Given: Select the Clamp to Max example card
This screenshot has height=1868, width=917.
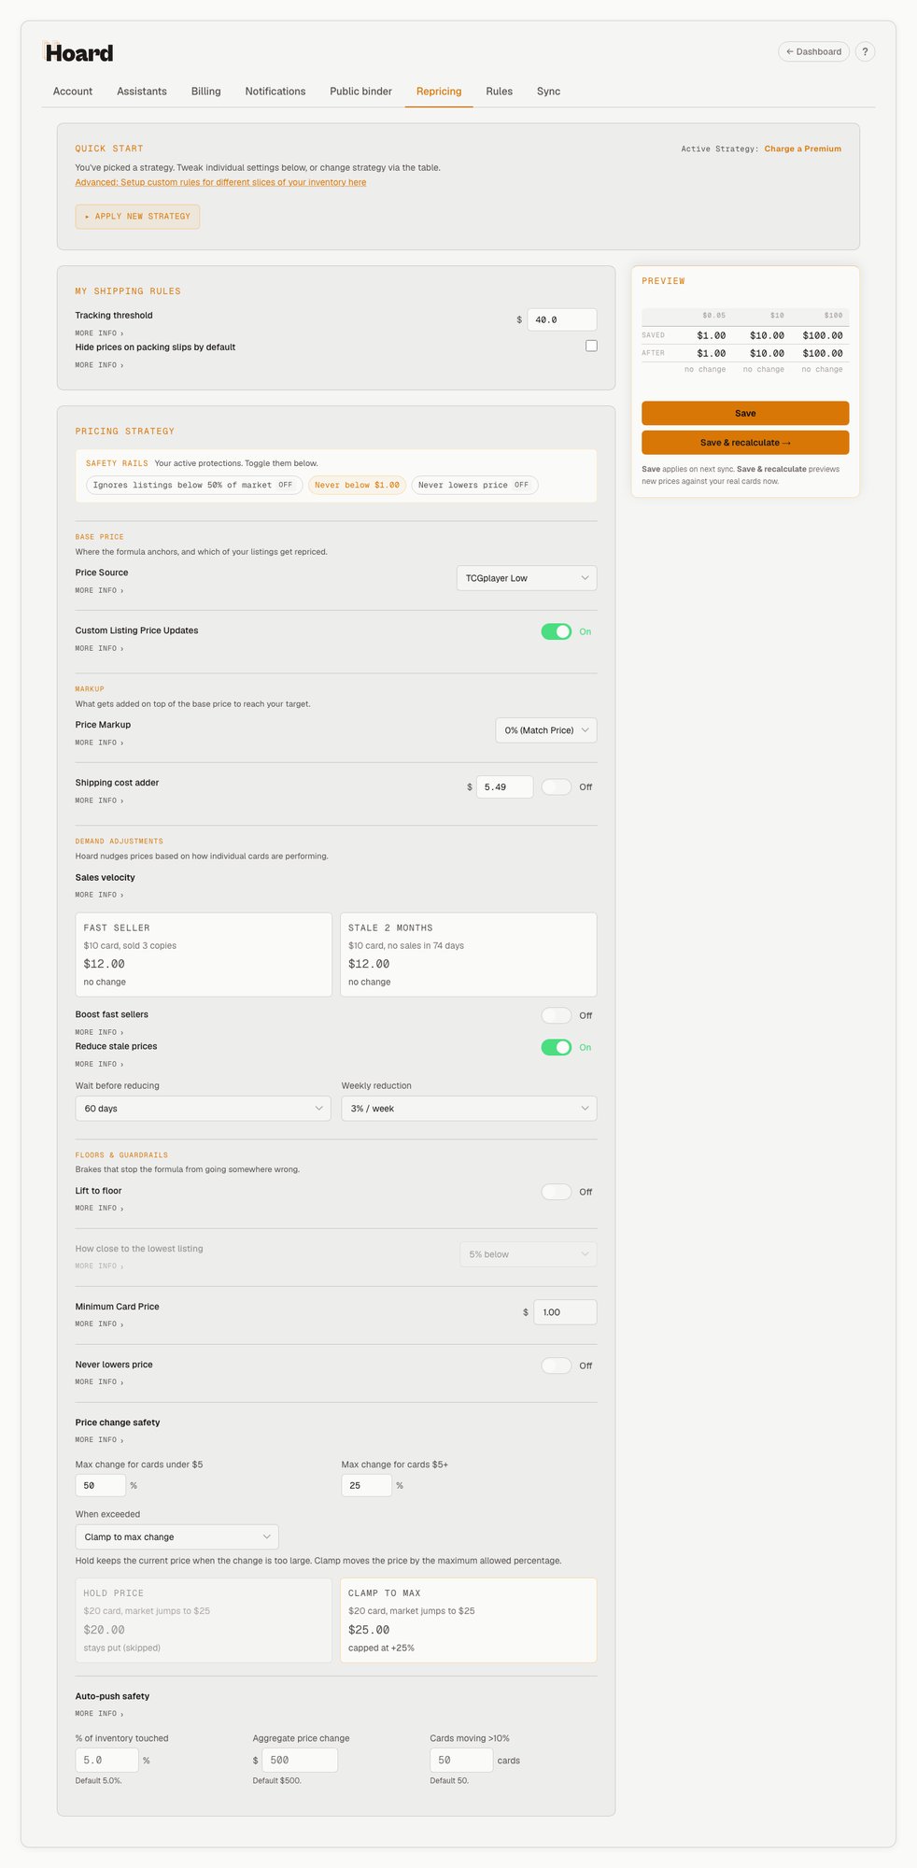Looking at the screenshot, I should click(x=469, y=1620).
